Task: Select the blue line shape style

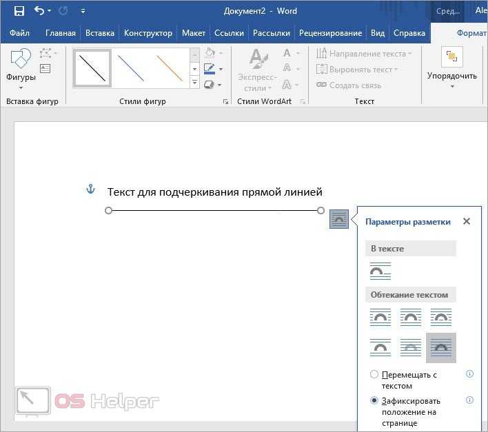Action: (x=130, y=68)
